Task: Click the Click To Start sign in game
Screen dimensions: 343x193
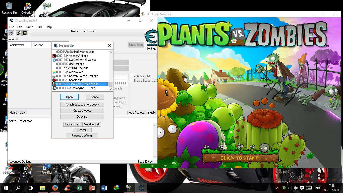Action: pyautogui.click(x=240, y=158)
